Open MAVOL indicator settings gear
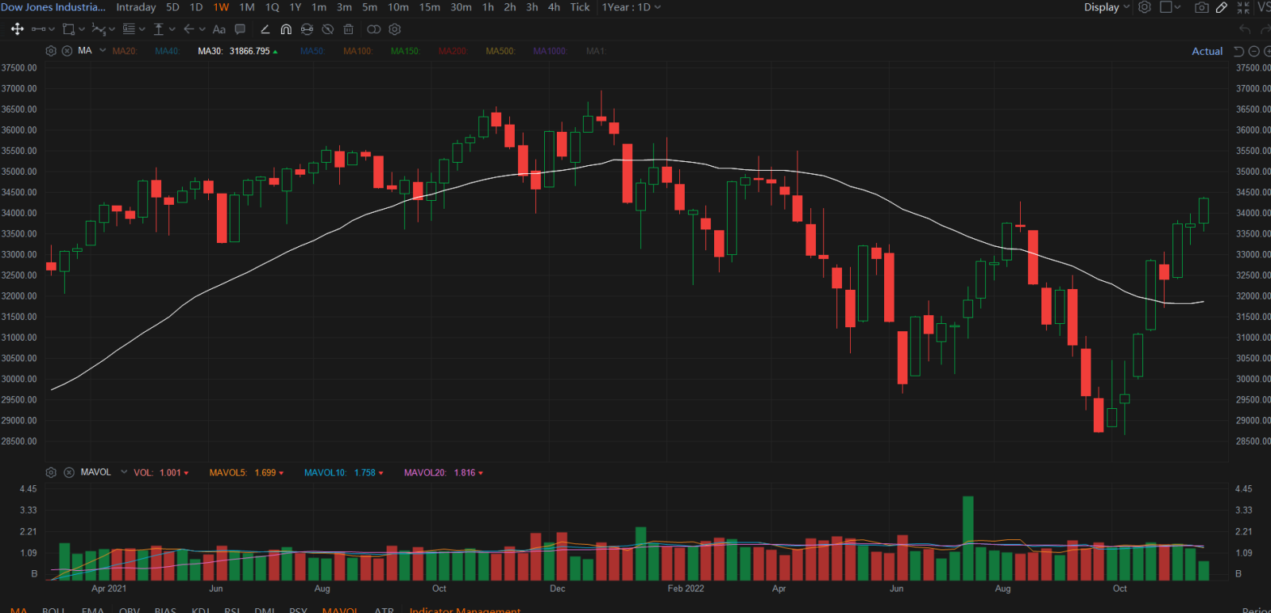 tap(51, 472)
